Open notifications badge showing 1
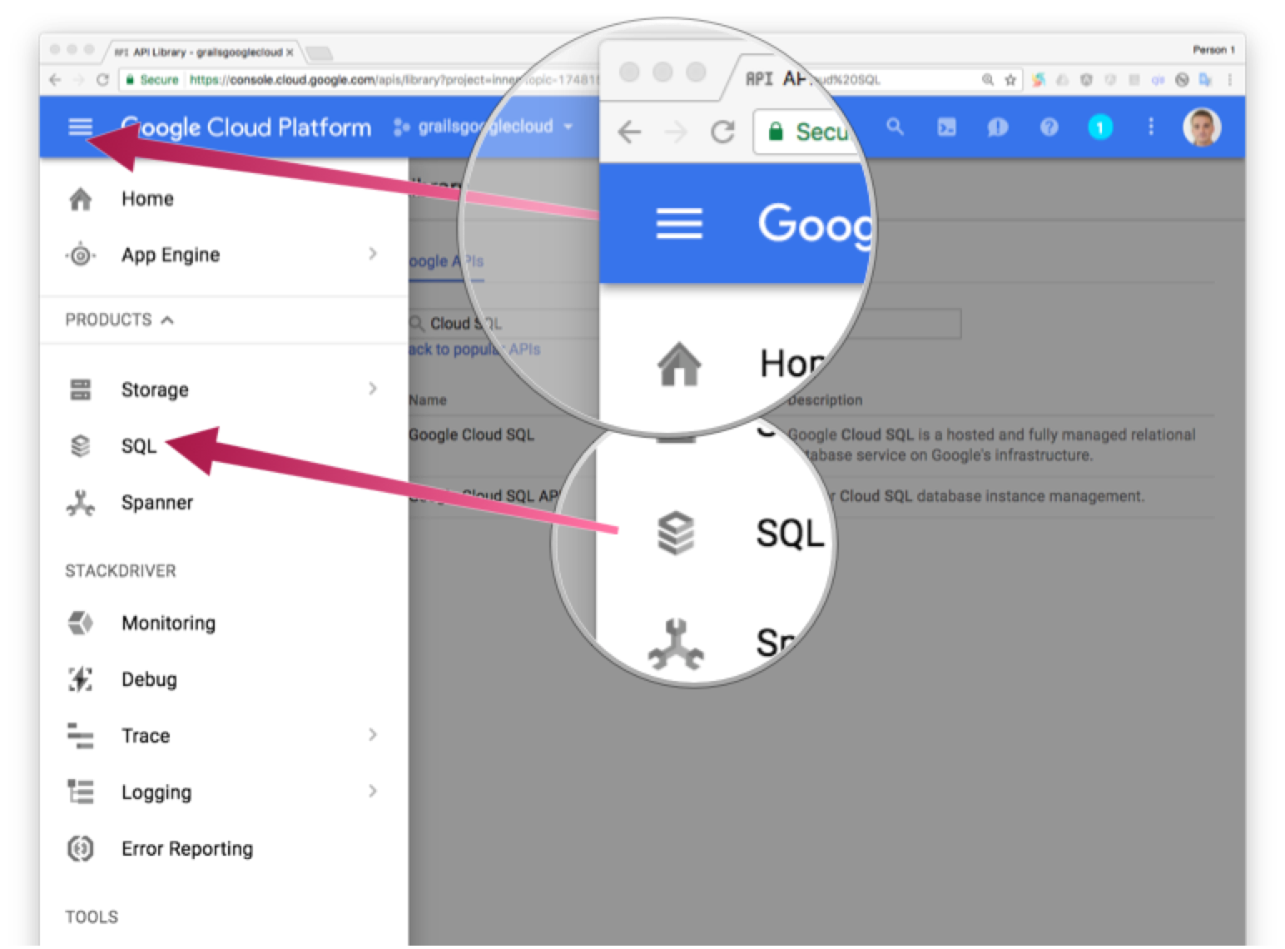This screenshot has width=1285, height=949. tap(1100, 127)
